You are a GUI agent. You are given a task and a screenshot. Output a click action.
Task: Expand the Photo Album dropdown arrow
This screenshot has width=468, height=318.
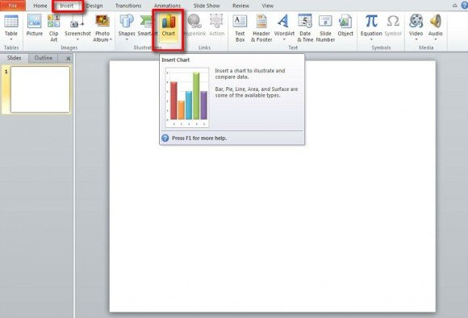click(x=111, y=39)
